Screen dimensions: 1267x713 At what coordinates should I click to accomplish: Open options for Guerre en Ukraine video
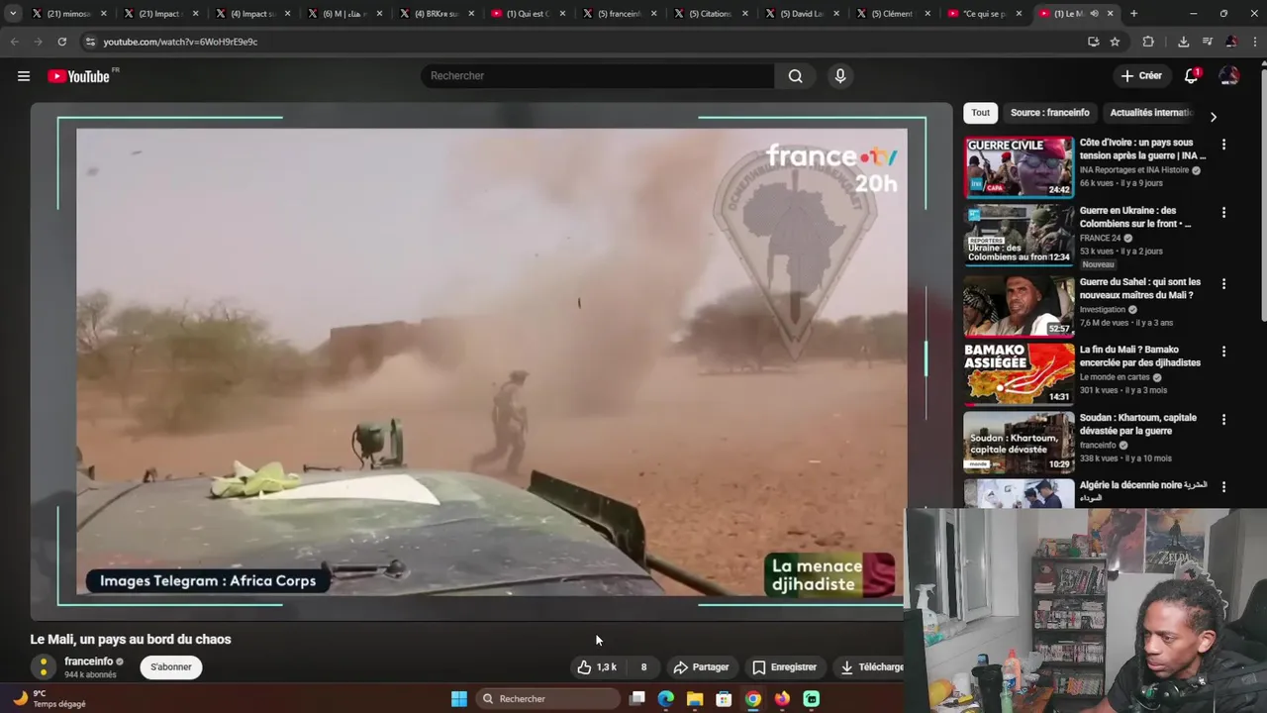1223,213
